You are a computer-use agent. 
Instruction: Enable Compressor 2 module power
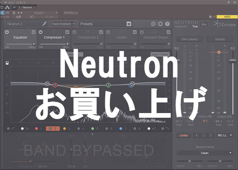[74, 32]
